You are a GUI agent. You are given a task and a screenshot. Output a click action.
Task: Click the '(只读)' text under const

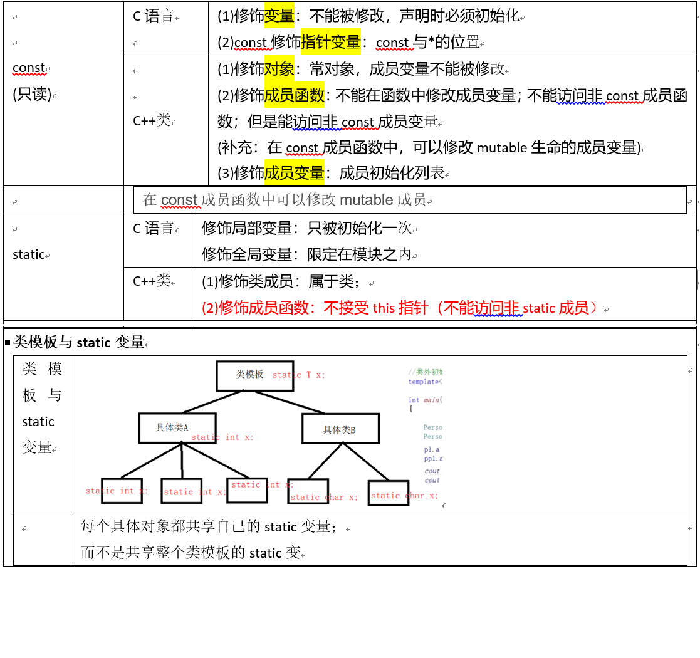click(x=32, y=94)
